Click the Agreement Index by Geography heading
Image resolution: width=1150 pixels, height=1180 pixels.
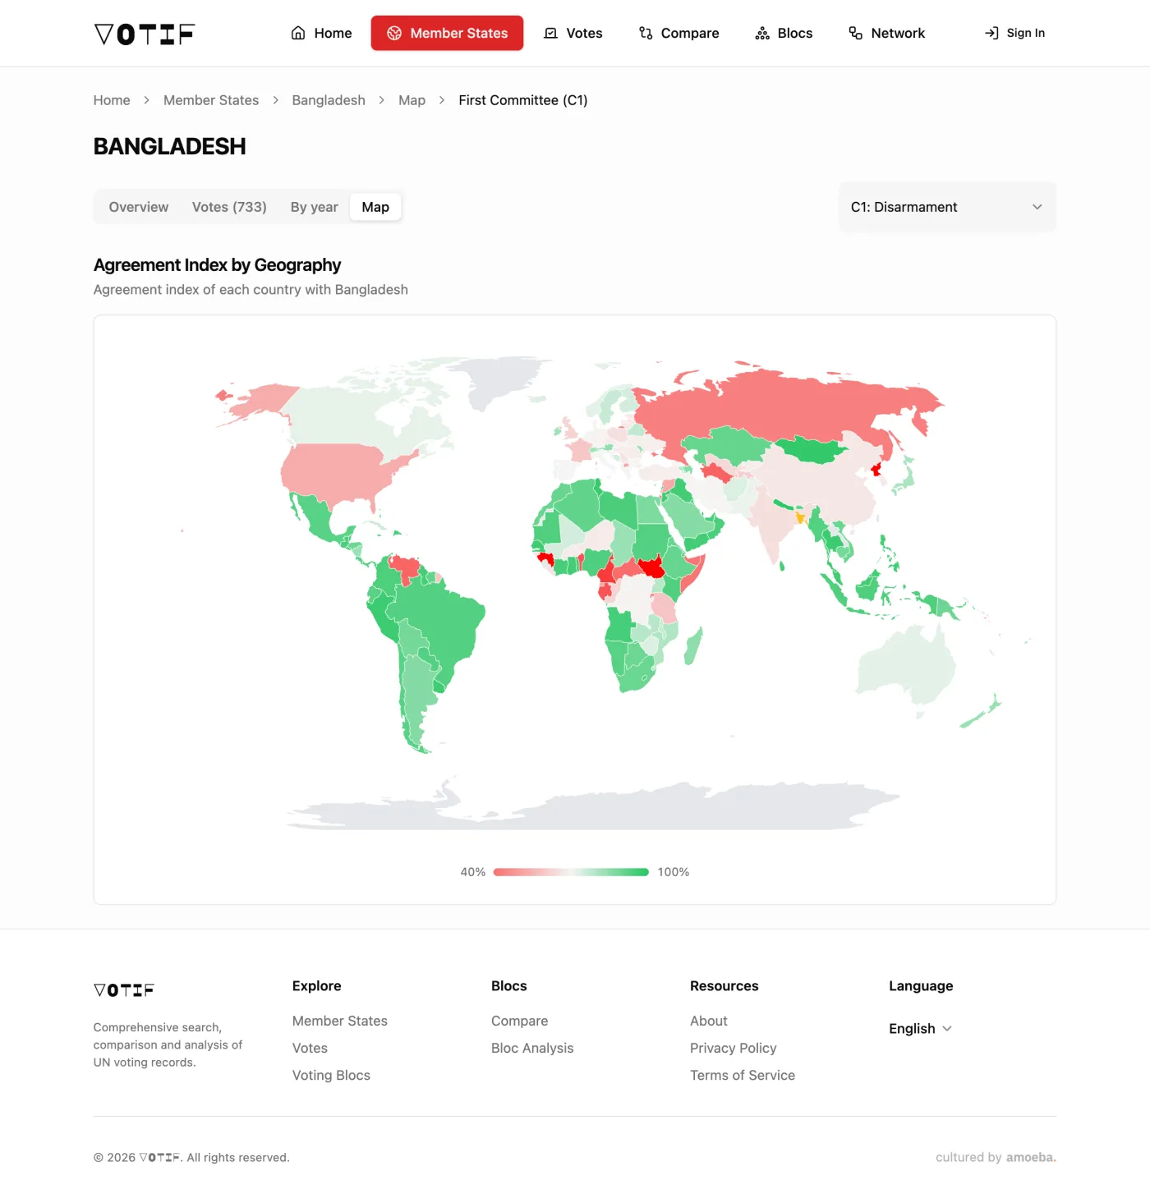point(217,265)
